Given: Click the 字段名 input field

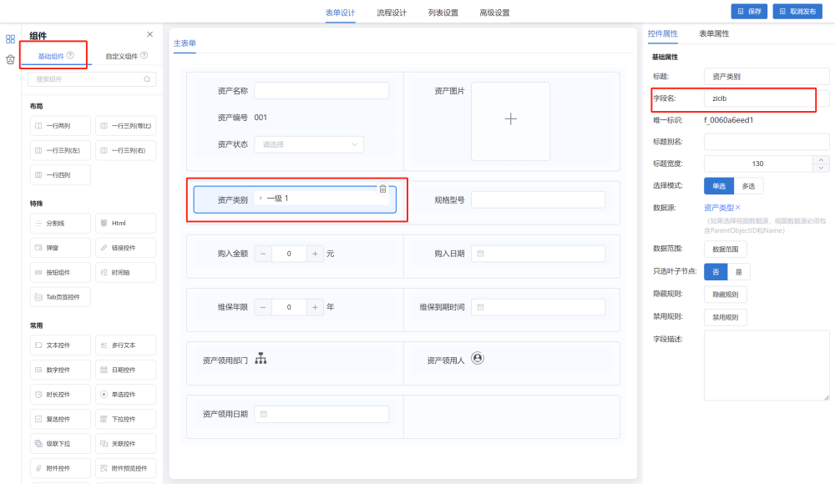Looking at the screenshot, I should [x=758, y=98].
